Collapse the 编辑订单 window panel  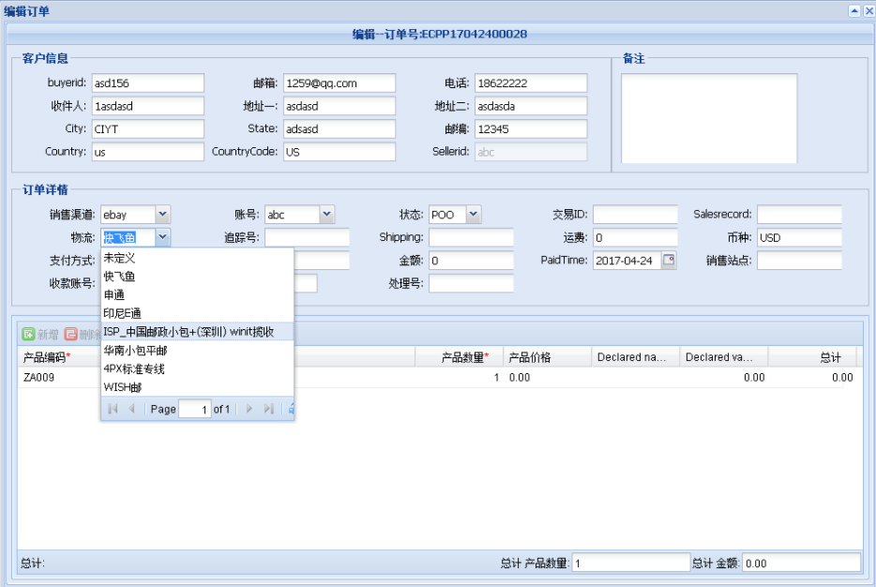coord(854,11)
